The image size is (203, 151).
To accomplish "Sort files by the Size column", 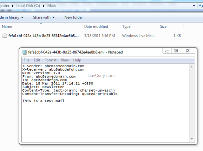I will [163, 27].
